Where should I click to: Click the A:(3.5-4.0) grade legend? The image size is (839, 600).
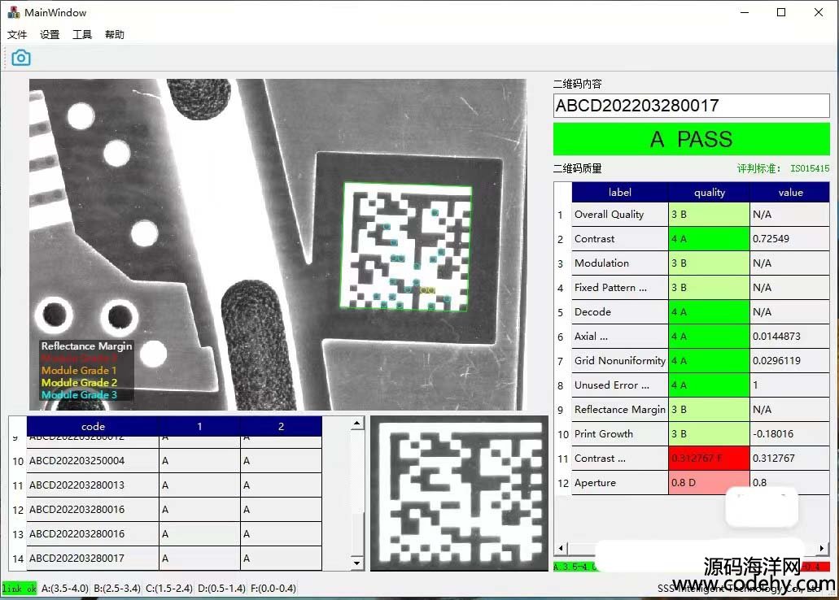(65, 589)
